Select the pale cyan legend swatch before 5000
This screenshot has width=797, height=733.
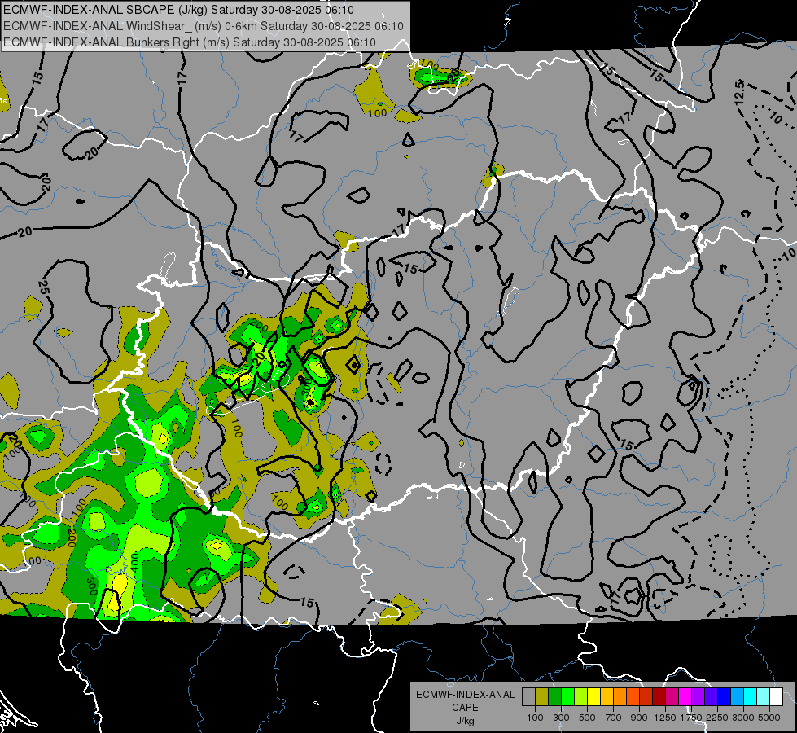point(764,696)
